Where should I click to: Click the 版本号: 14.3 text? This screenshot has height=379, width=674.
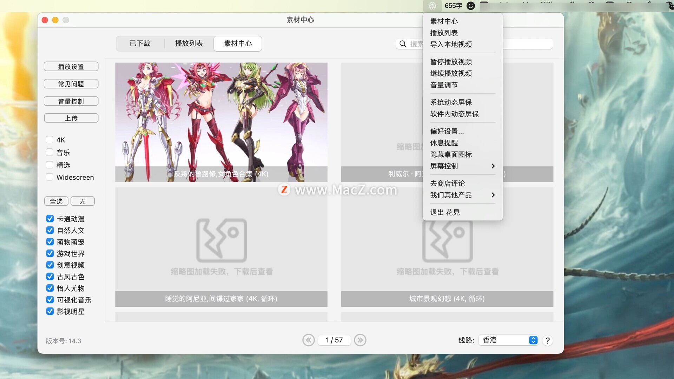64,341
